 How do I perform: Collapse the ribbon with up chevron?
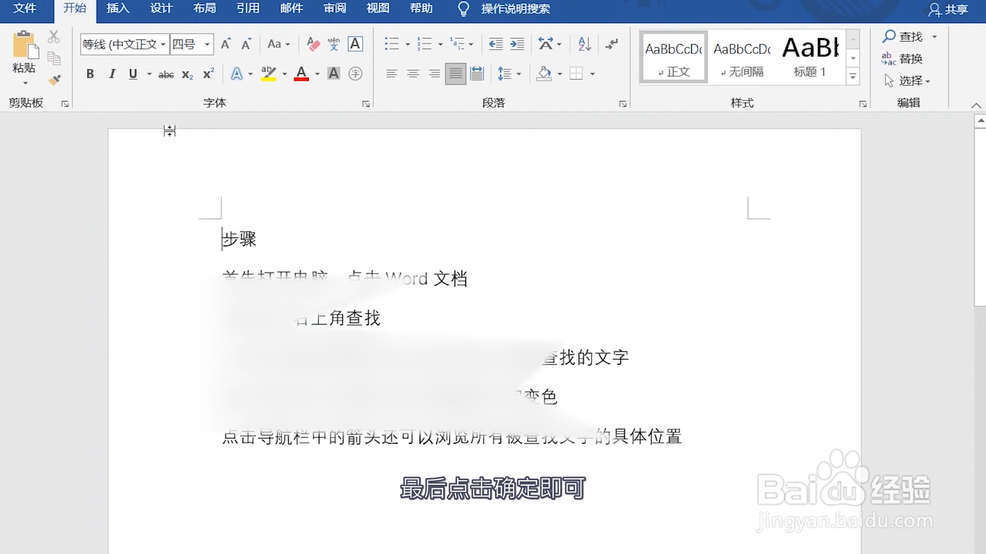[976, 105]
